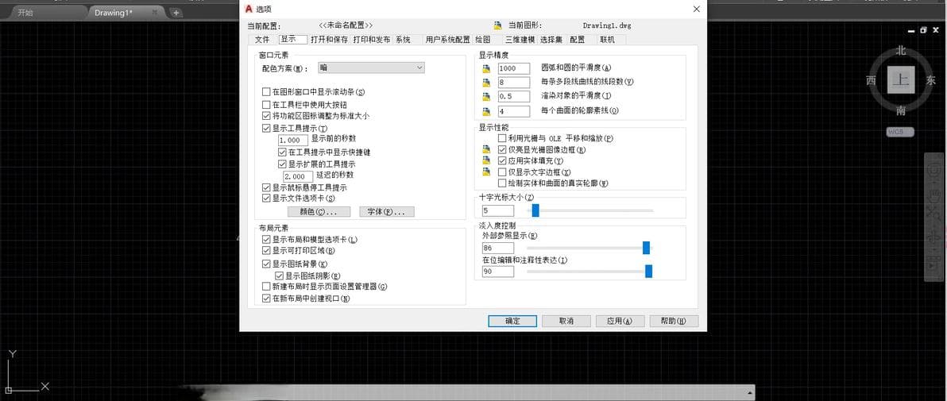Open the WCS dropdown under the ViewCube
947x401 pixels.
[x=900, y=133]
